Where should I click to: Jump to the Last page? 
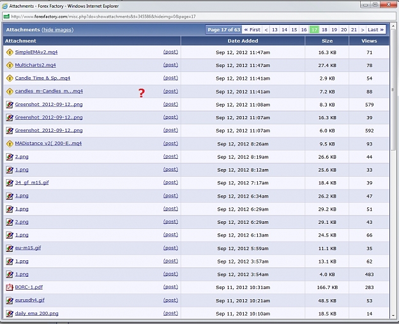[x=375, y=30]
